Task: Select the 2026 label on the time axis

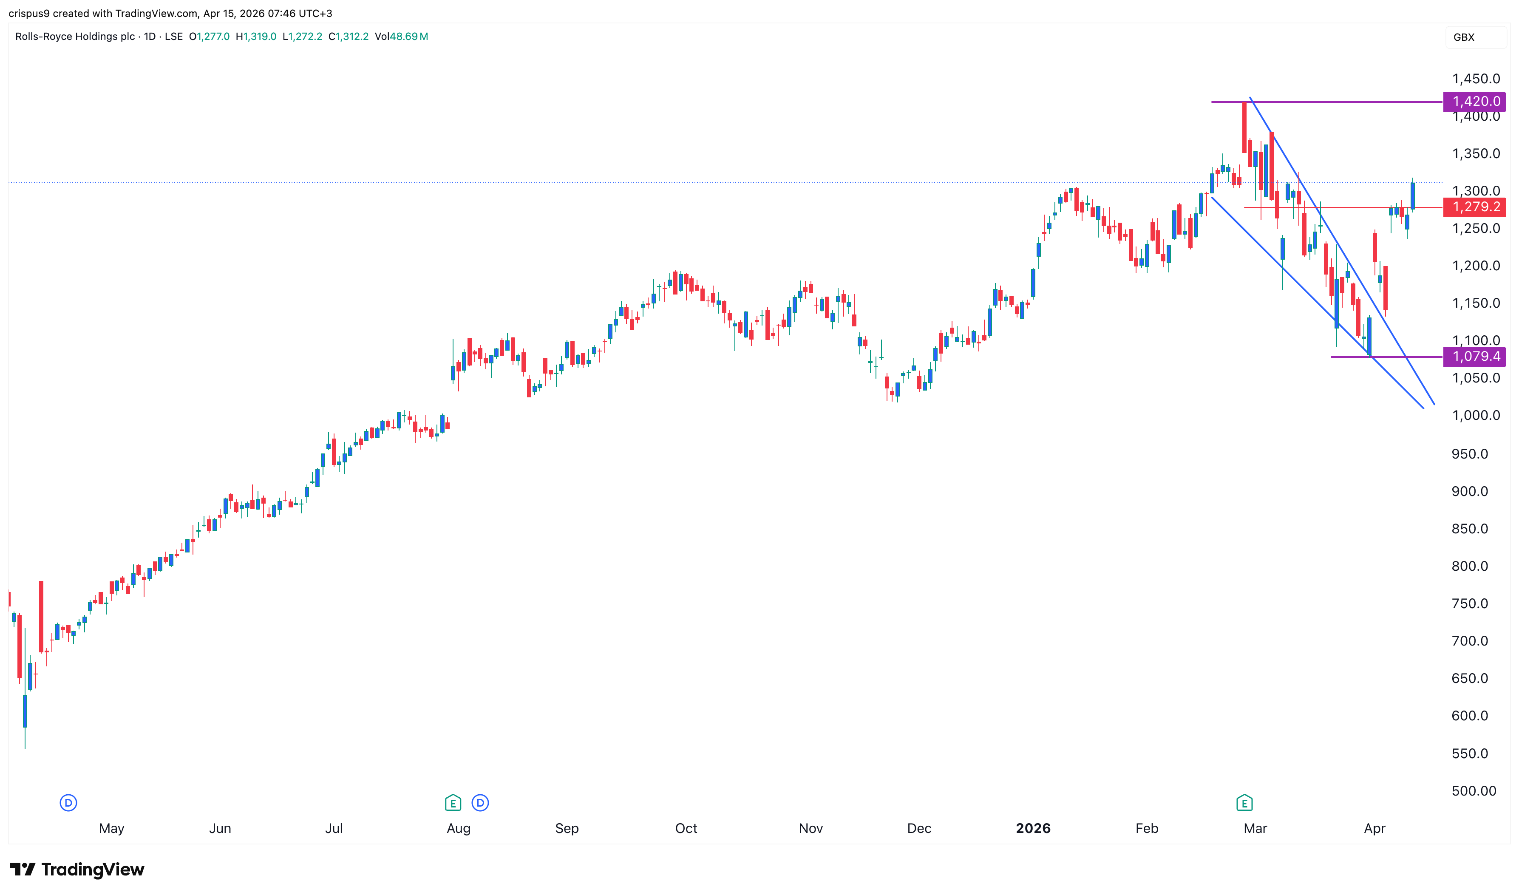Action: (1034, 828)
